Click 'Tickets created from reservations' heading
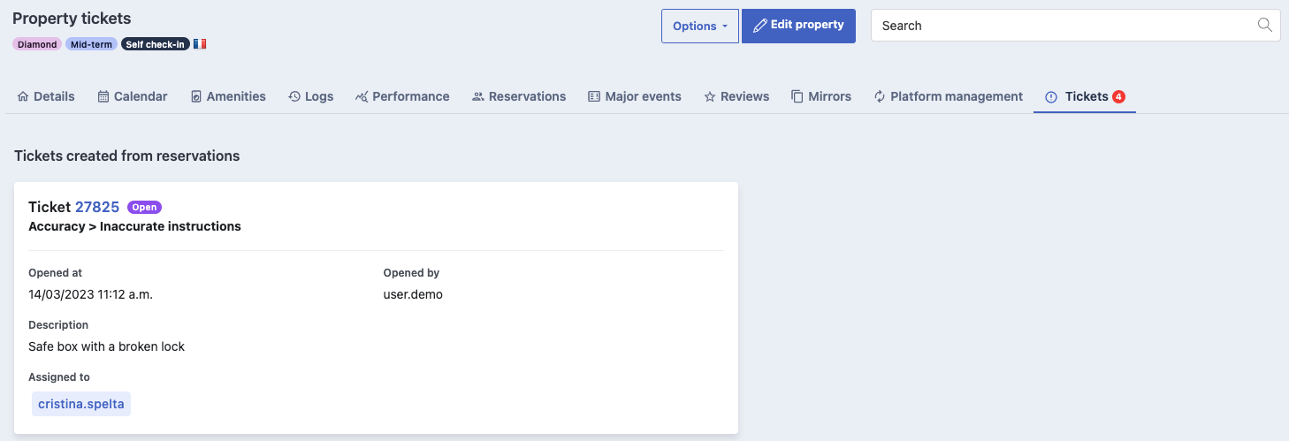The image size is (1289, 441). point(127,156)
